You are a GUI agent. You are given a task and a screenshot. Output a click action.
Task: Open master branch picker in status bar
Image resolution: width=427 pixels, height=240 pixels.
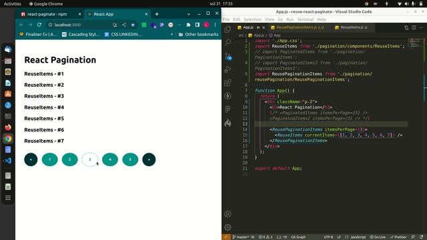[240, 237]
